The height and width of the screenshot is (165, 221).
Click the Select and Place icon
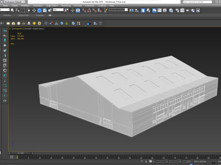click(x=50, y=11)
